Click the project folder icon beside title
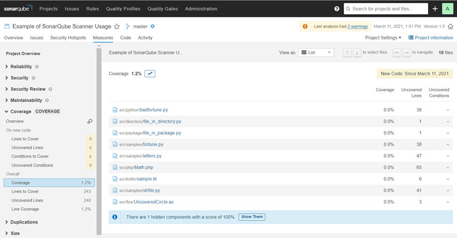The width and height of the screenshot is (457, 238). click(7, 26)
